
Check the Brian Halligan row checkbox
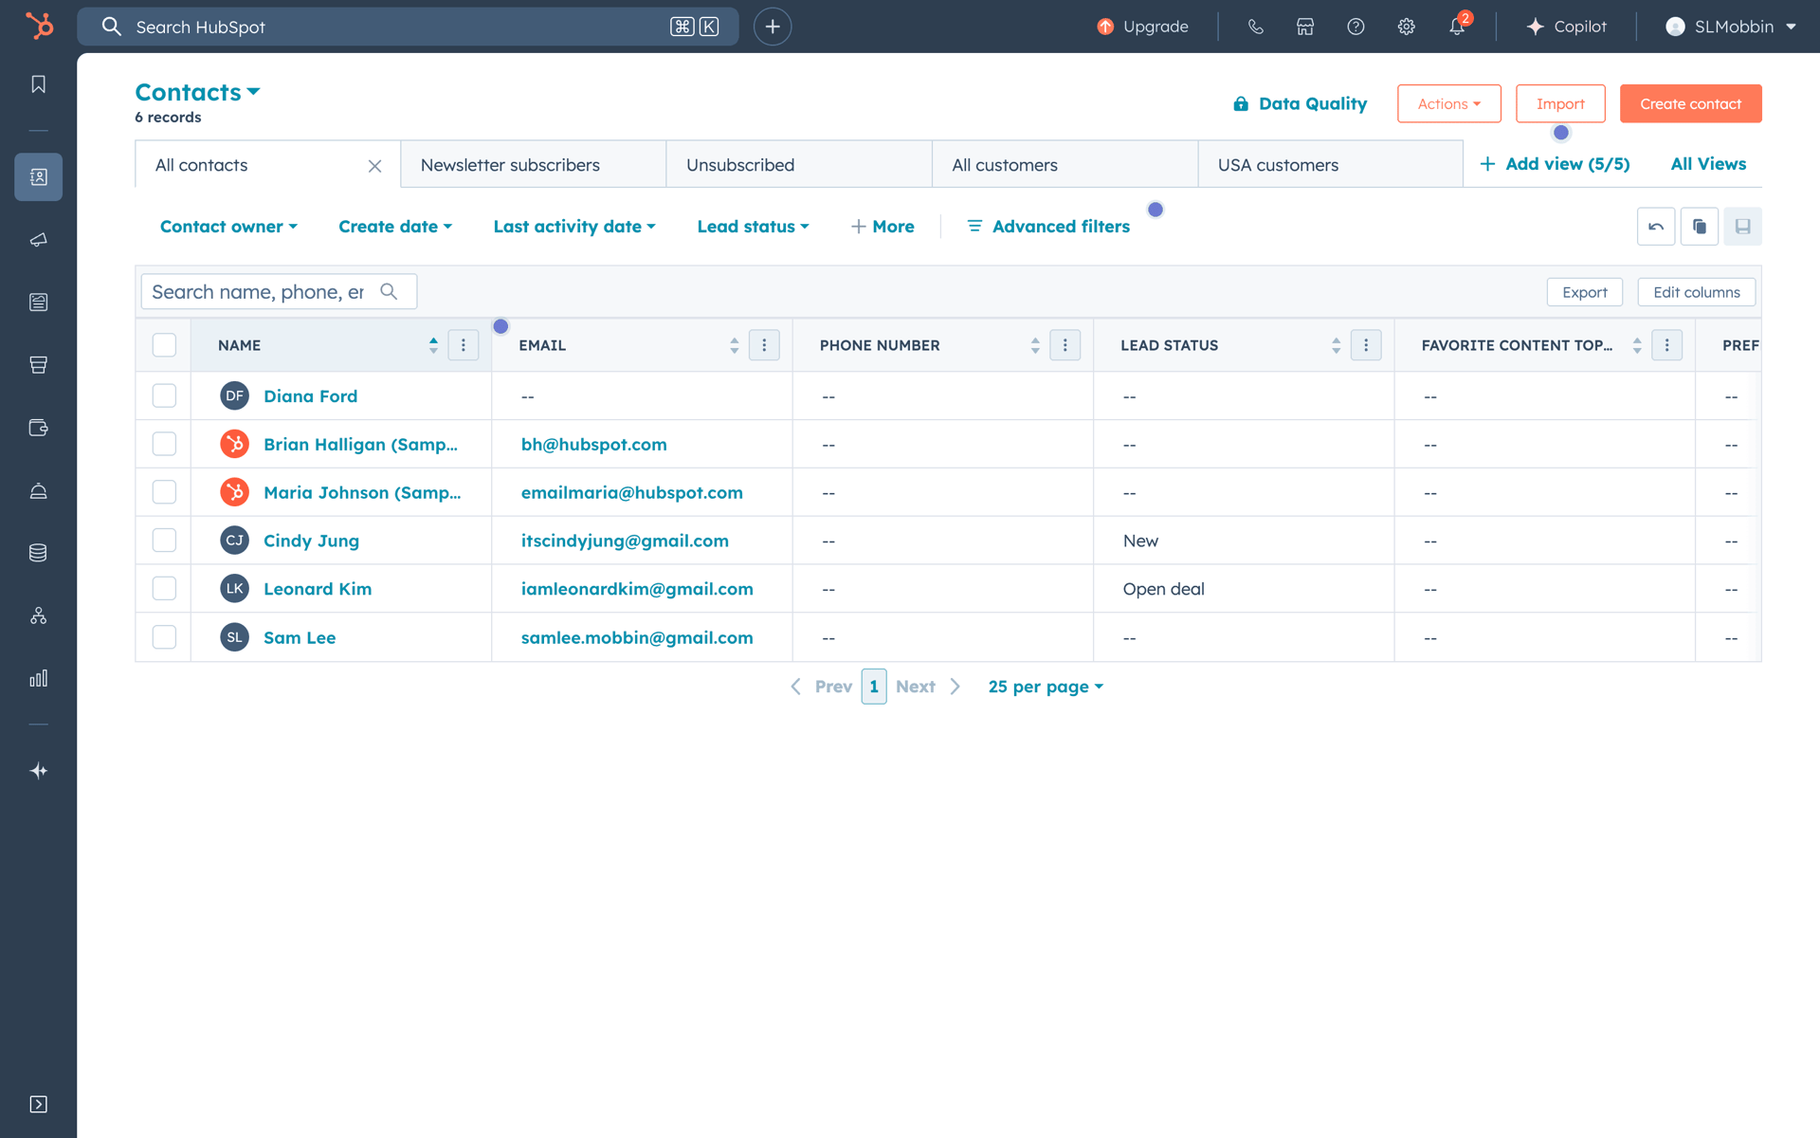coord(164,444)
